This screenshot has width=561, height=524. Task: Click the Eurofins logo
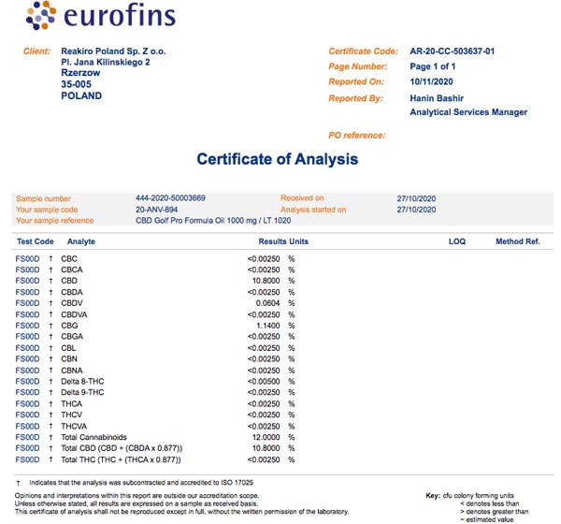(x=101, y=15)
